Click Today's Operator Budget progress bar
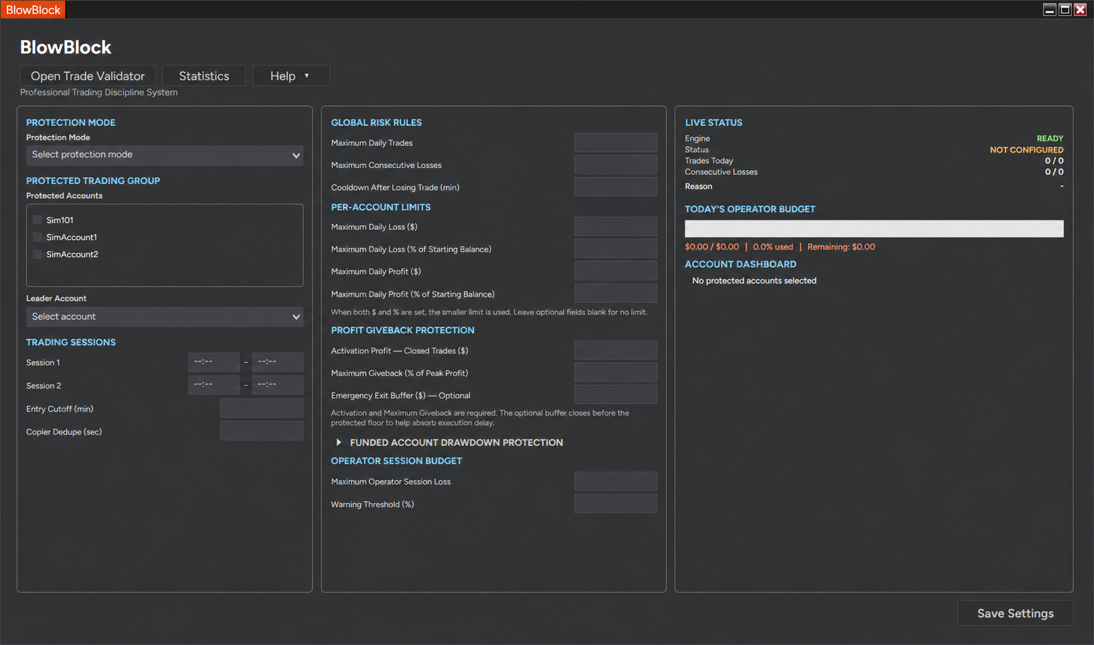 (874, 228)
